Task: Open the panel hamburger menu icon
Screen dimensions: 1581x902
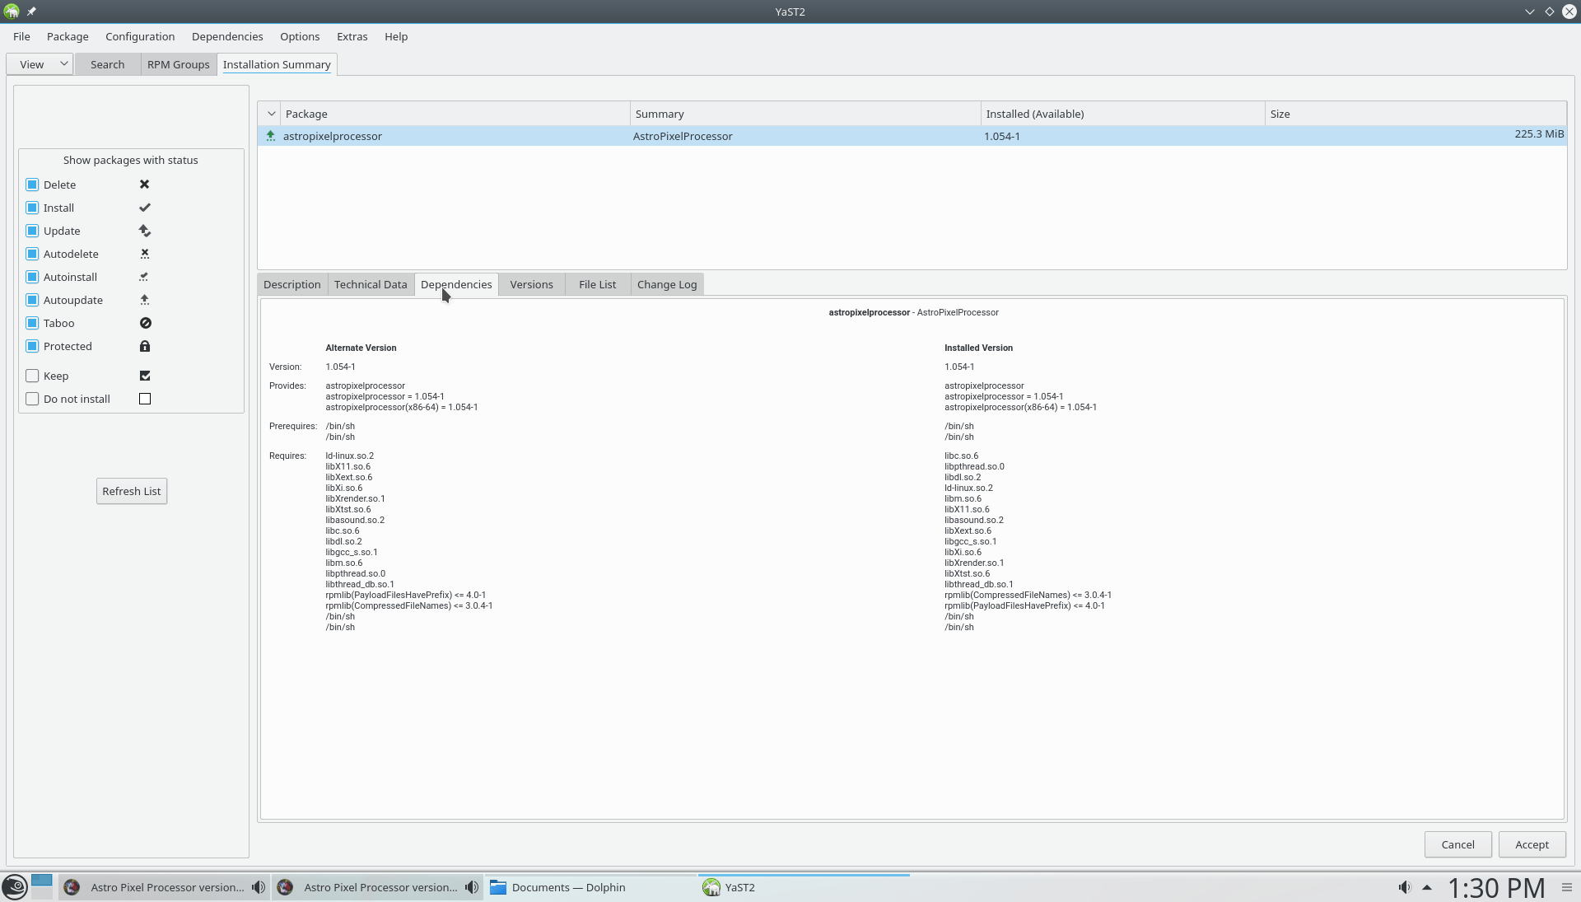Action: tap(1567, 887)
